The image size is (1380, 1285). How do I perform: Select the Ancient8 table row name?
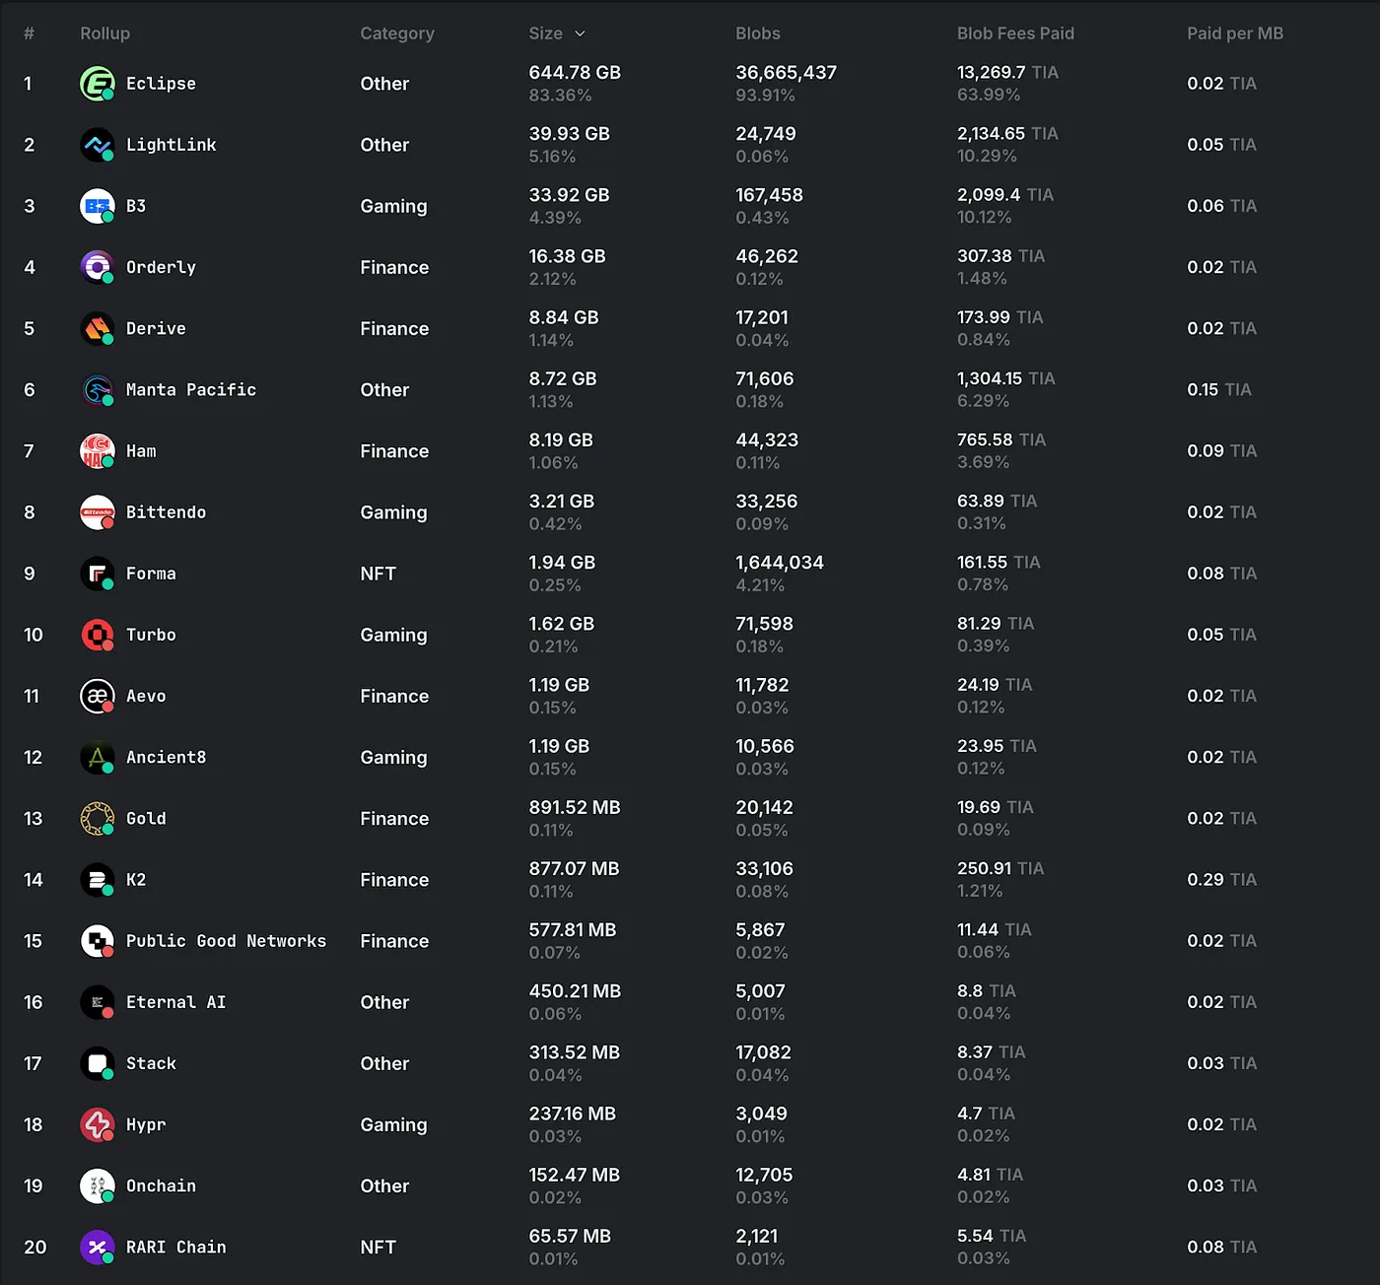pyautogui.click(x=166, y=758)
